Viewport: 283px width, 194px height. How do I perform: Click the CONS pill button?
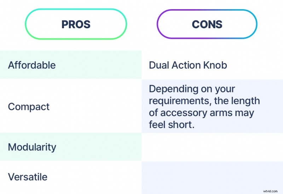tap(207, 24)
